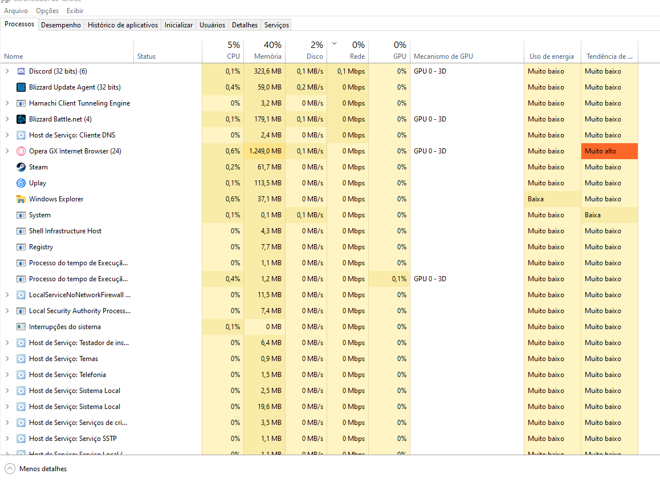The image size is (660, 482).
Task: Switch to the Desempenho tab
Action: (x=61, y=25)
